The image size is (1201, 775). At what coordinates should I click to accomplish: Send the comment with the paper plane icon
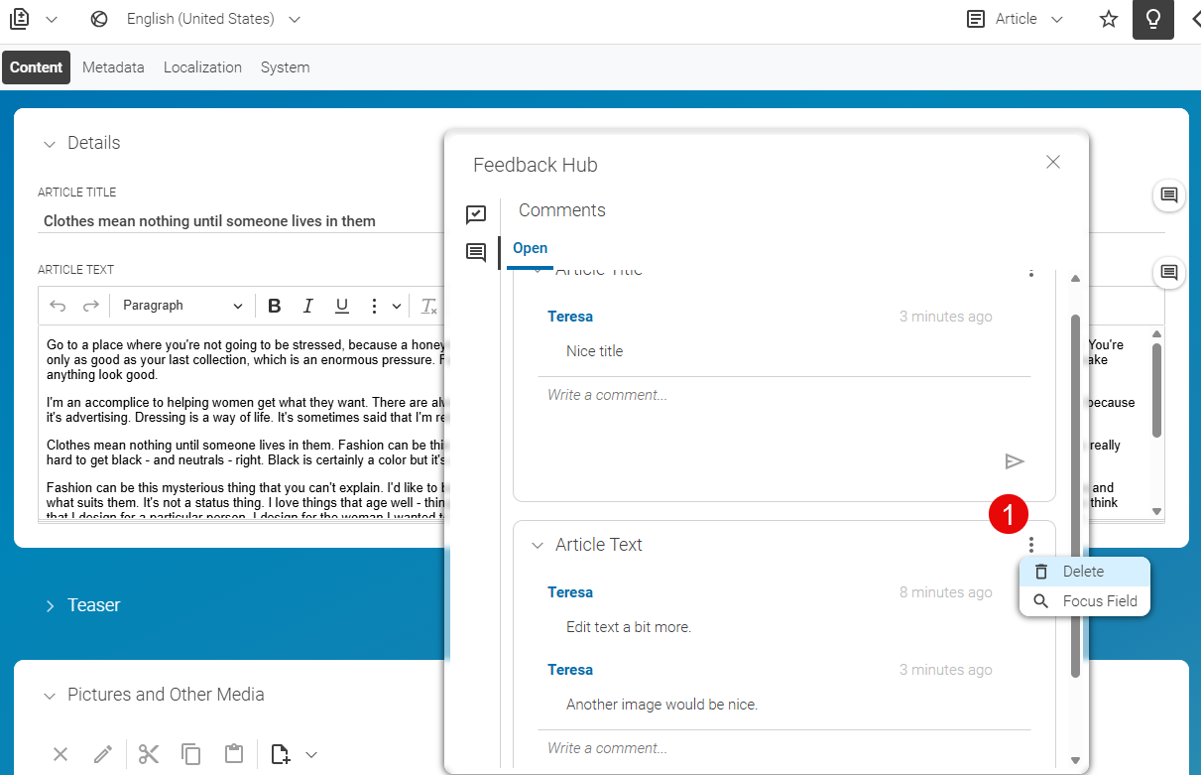coord(1015,460)
